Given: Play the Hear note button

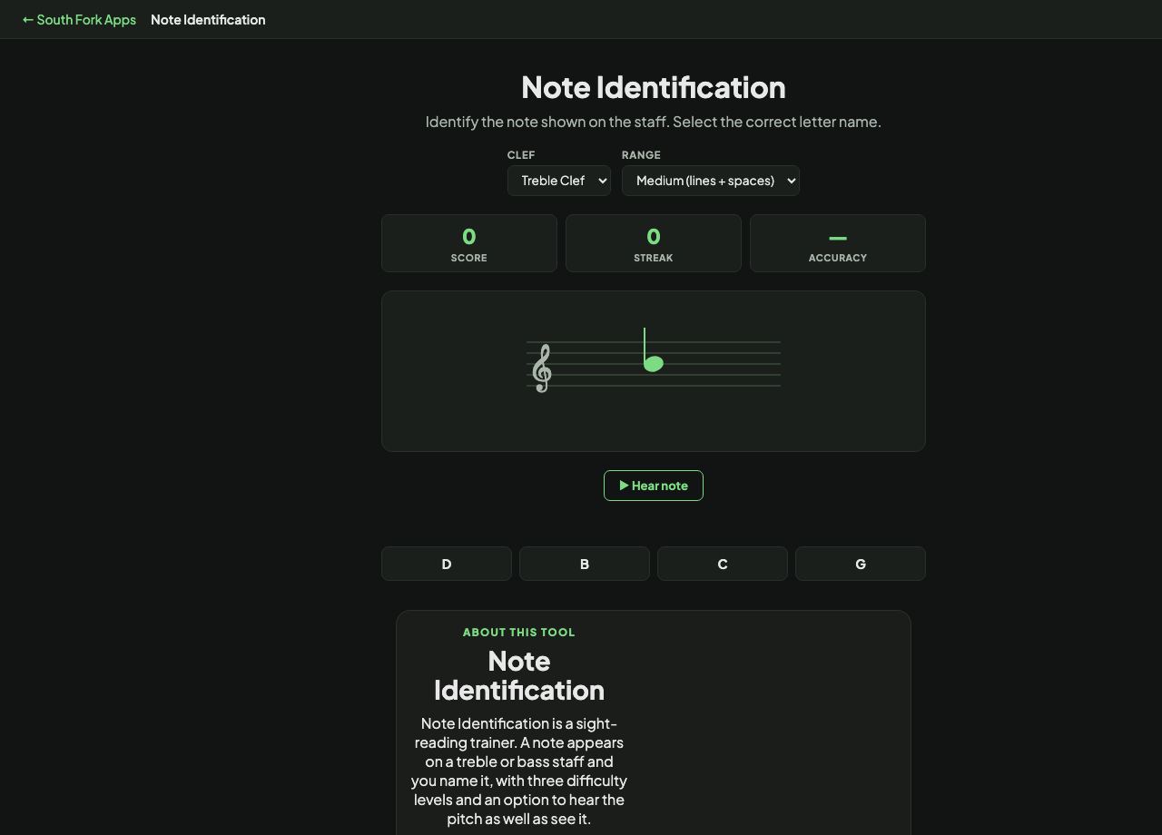Looking at the screenshot, I should [654, 486].
